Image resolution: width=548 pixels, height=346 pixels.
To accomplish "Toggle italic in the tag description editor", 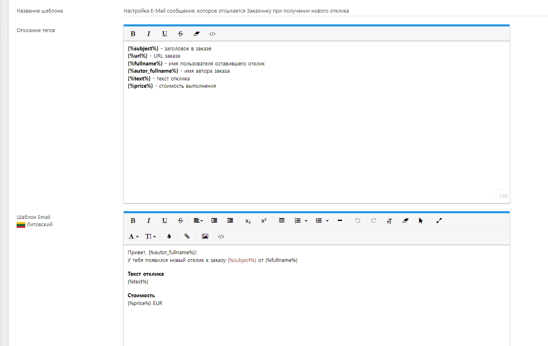I will (148, 34).
